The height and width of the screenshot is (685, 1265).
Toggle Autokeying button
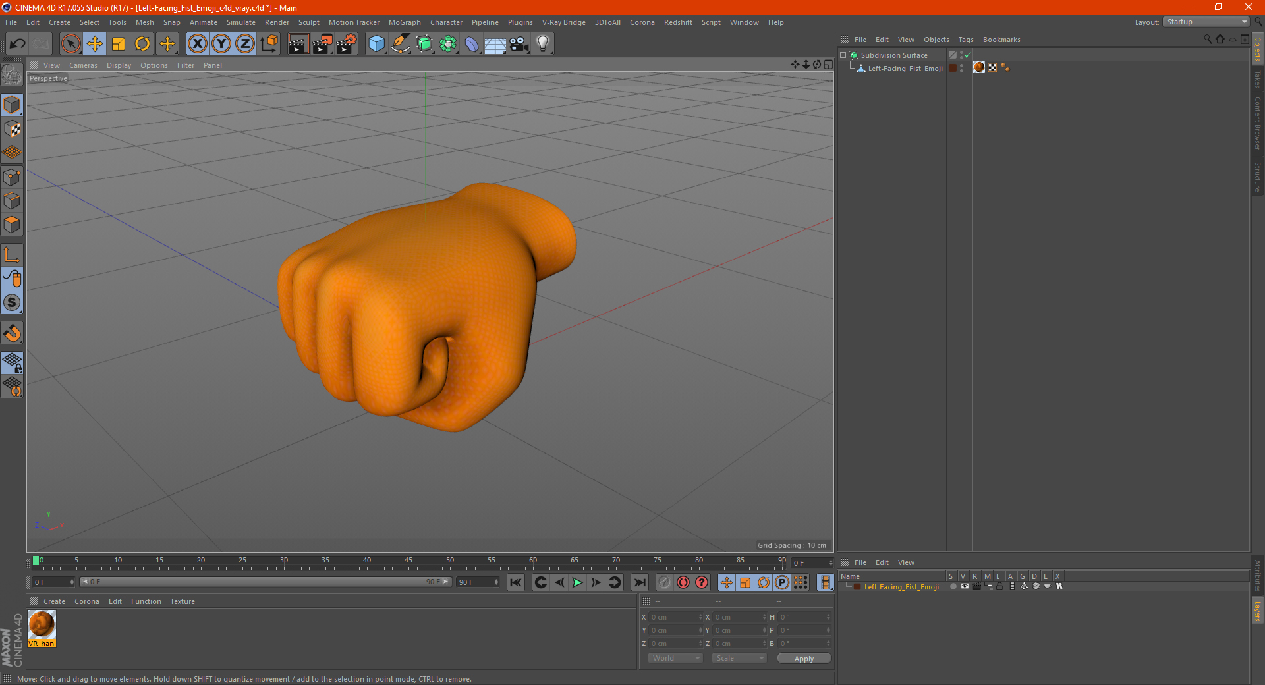[x=683, y=582]
